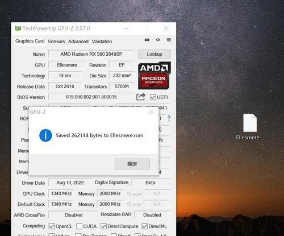Click the refresh icon in GPU-Z toolbar
The image size is (284, 236).
[158, 40]
